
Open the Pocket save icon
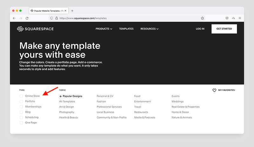(x=227, y=18)
